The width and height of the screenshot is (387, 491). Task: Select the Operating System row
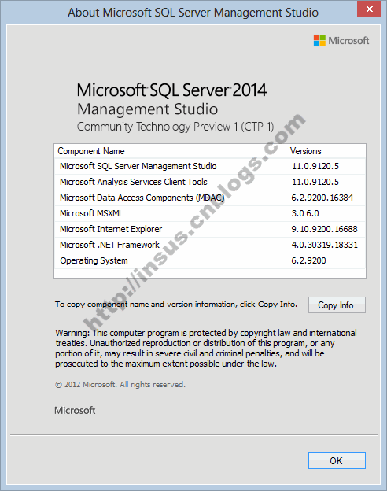[210, 260]
